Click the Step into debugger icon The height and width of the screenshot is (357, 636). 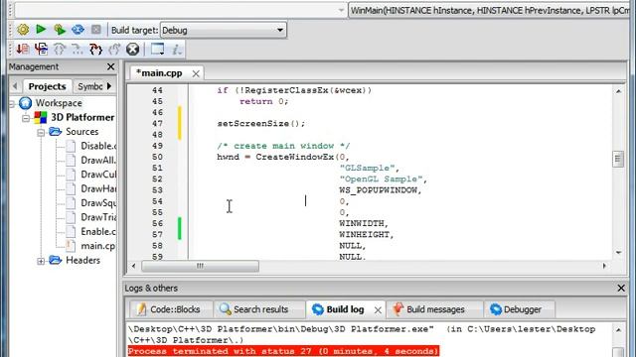click(78, 49)
